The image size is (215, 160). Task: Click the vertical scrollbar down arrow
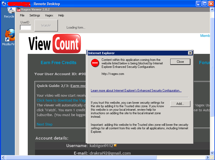[x=212, y=153]
